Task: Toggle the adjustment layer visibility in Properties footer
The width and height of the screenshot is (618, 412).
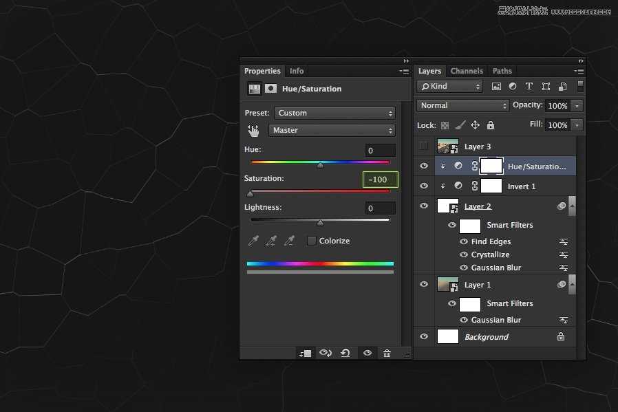Action: (367, 353)
